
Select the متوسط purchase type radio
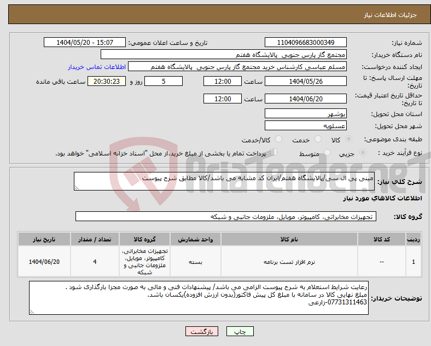pyautogui.click(x=327, y=153)
